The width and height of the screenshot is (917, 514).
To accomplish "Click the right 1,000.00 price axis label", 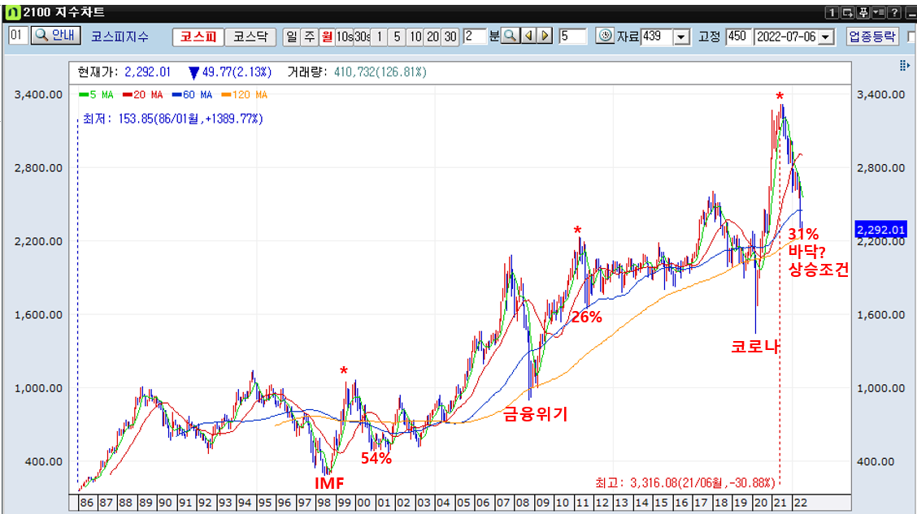I will 880,388.
